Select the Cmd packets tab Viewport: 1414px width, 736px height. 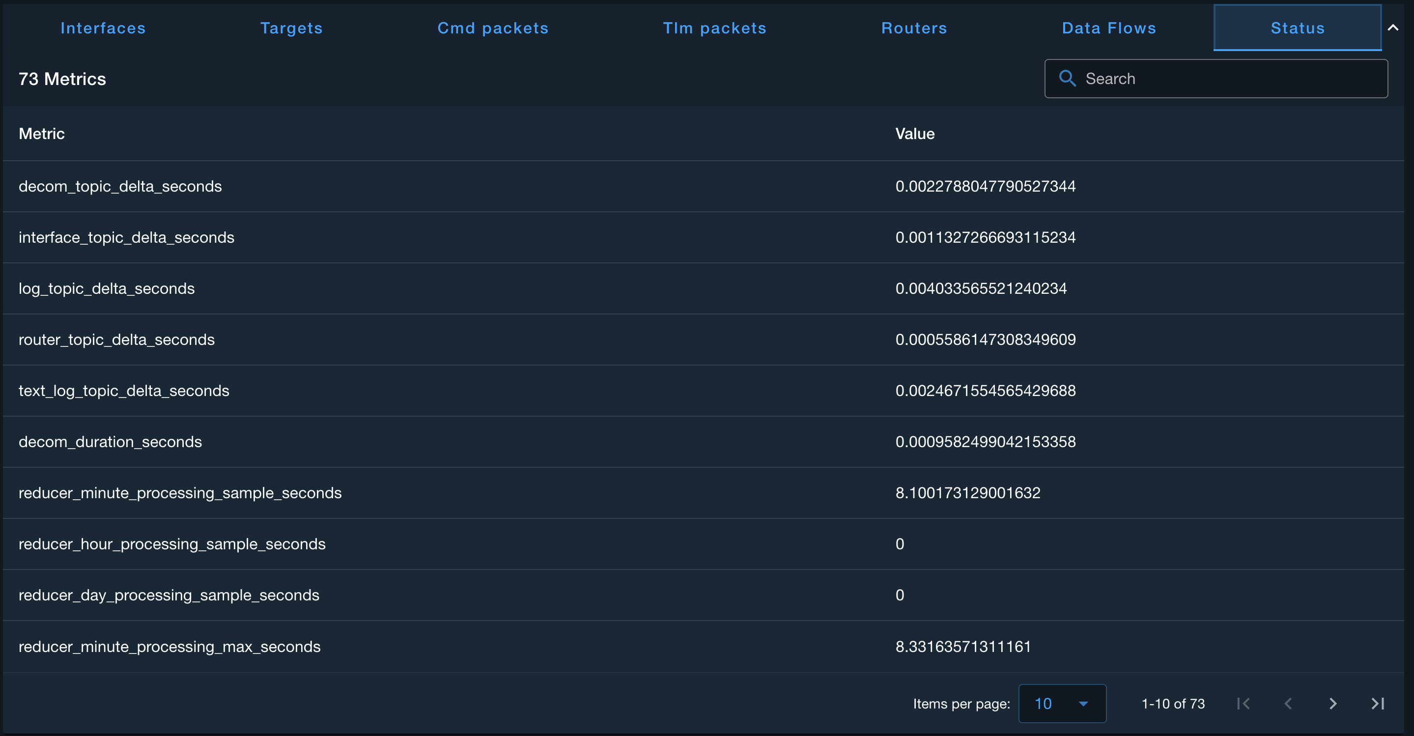(492, 28)
